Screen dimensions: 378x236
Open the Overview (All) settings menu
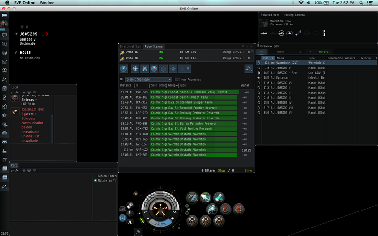(x=258, y=46)
